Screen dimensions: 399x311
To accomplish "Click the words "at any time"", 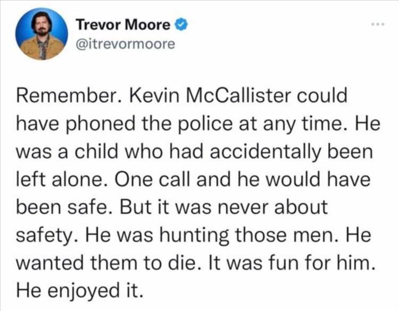I will (x=284, y=126).
